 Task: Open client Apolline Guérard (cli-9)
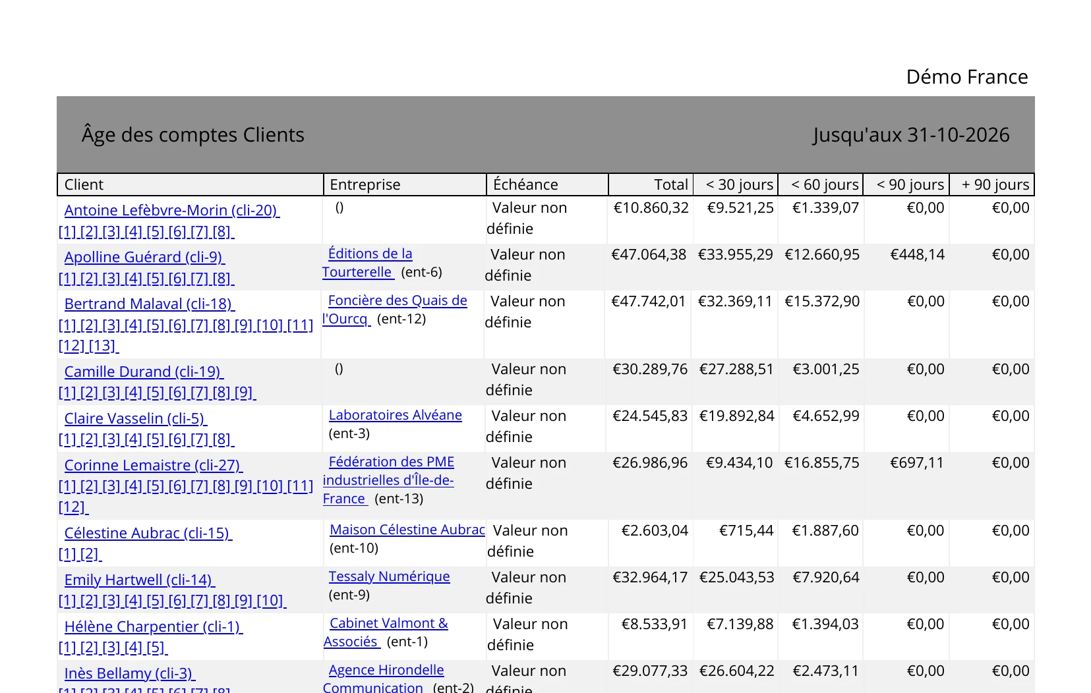(x=144, y=257)
